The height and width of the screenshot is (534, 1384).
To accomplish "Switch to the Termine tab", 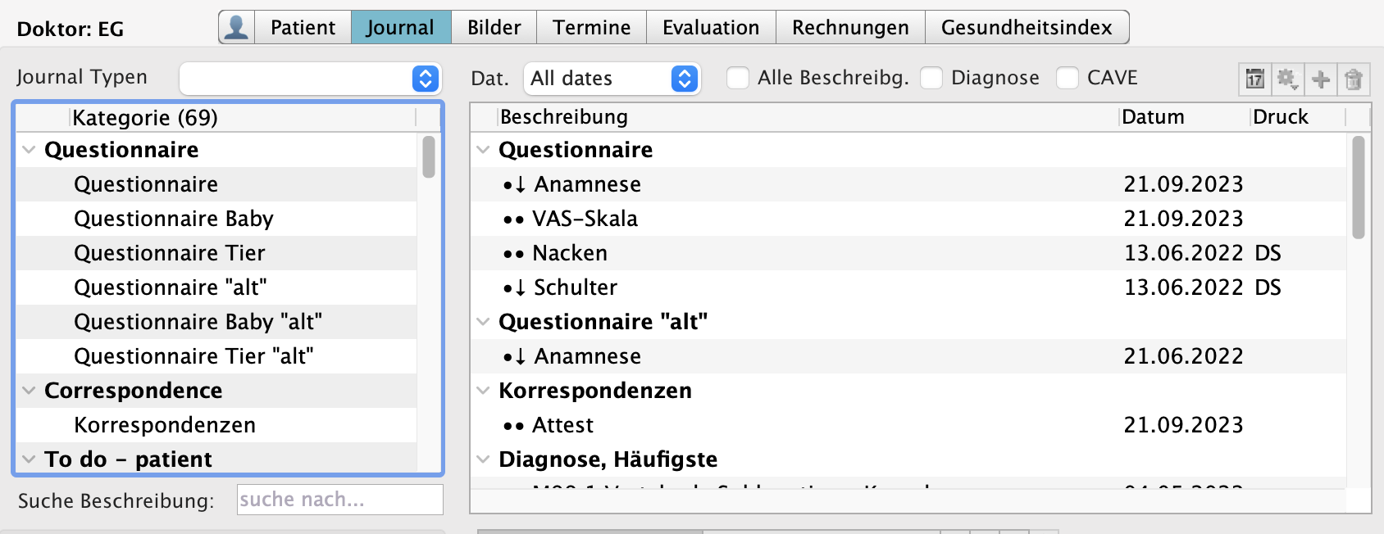I will click(x=591, y=27).
